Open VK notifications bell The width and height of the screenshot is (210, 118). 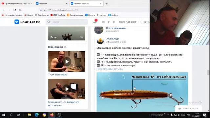[95, 21]
